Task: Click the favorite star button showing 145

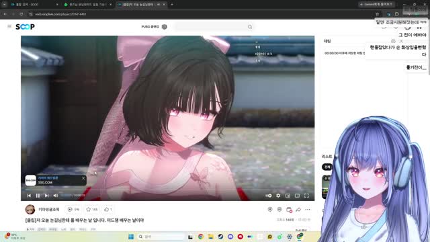Action: (92, 209)
